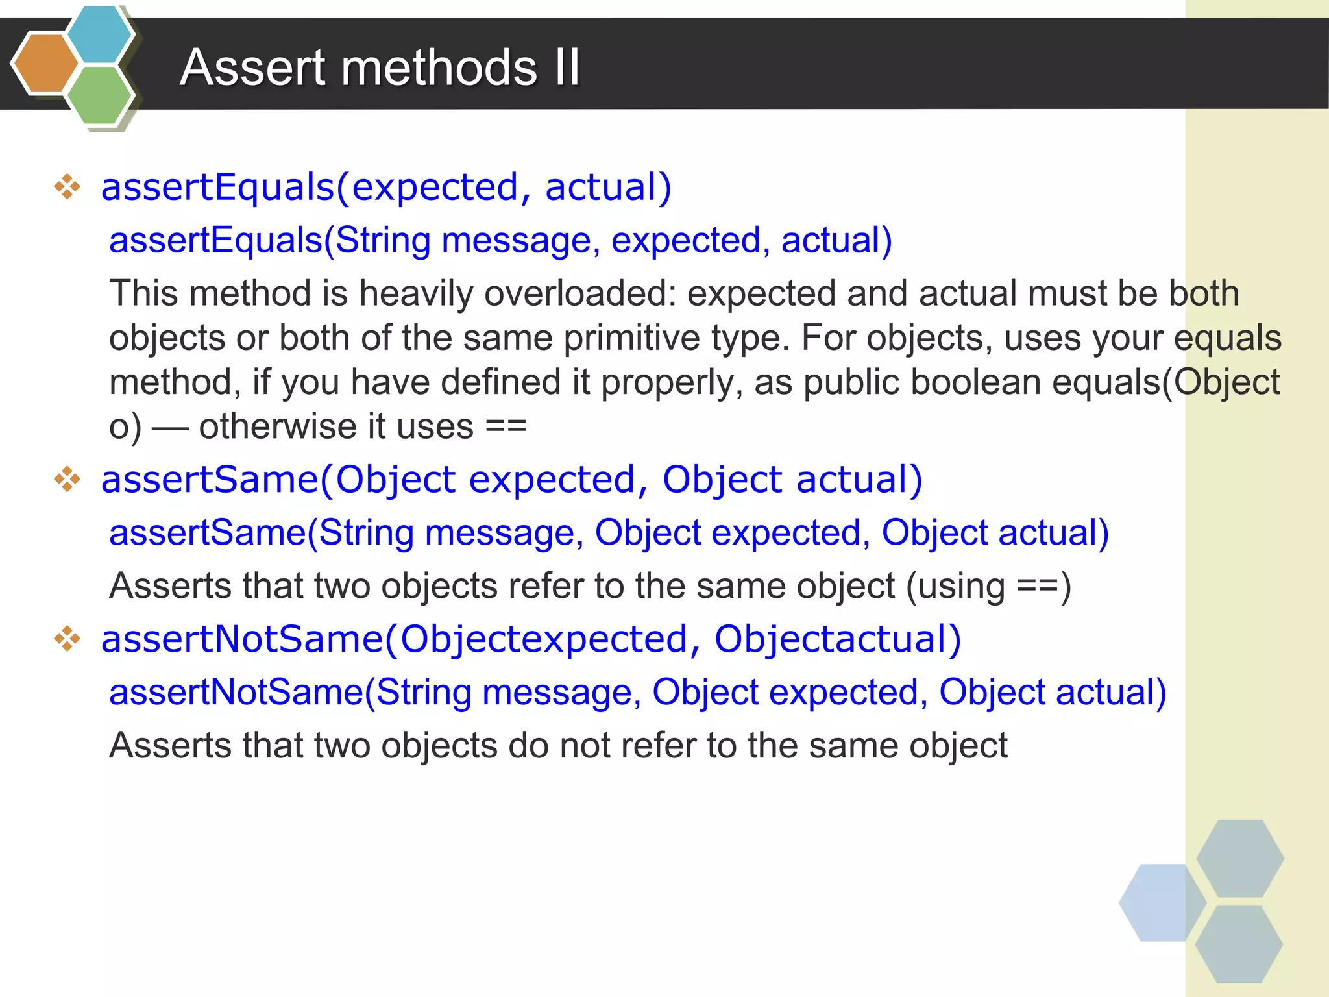The width and height of the screenshot is (1329, 997).
Task: Click the 'heavily overloaded' description paragraph
Action: click(695, 360)
